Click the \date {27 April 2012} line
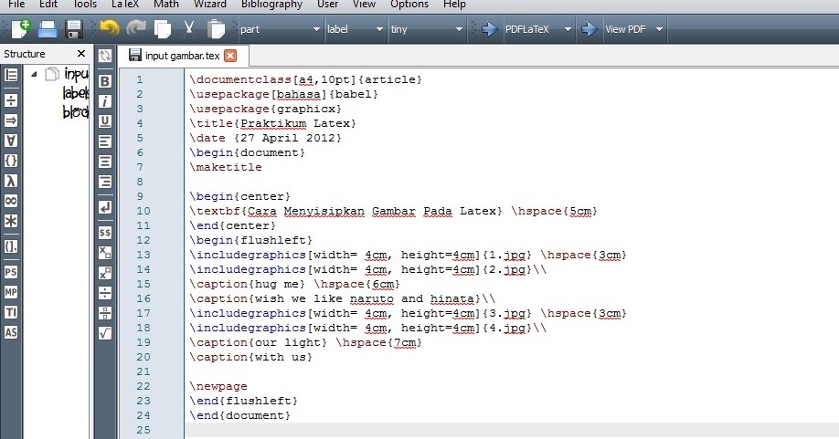The width and height of the screenshot is (839, 439). (x=265, y=138)
